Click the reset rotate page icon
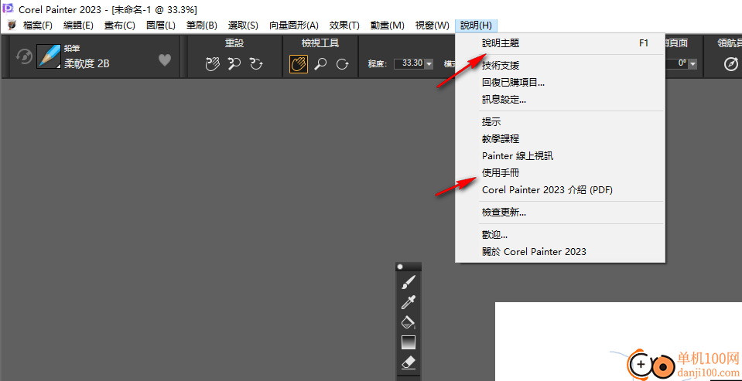 [x=256, y=64]
